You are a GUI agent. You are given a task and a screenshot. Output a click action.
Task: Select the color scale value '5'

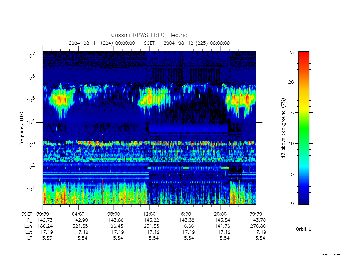point(292,174)
